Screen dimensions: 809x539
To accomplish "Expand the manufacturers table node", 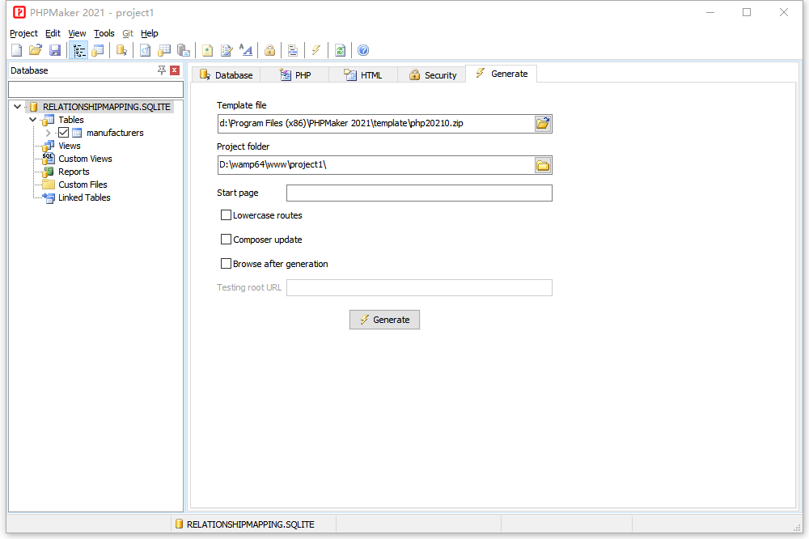I will 48,133.
